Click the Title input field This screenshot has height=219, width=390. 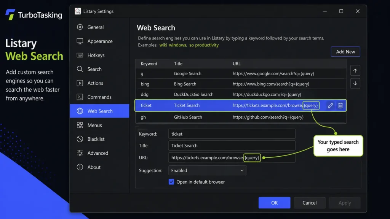[x=232, y=146]
